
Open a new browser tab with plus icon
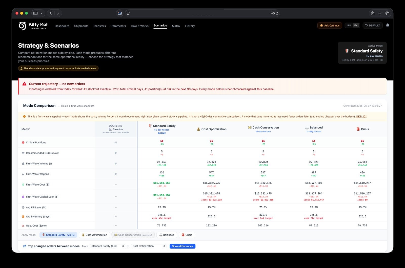point(380,13)
